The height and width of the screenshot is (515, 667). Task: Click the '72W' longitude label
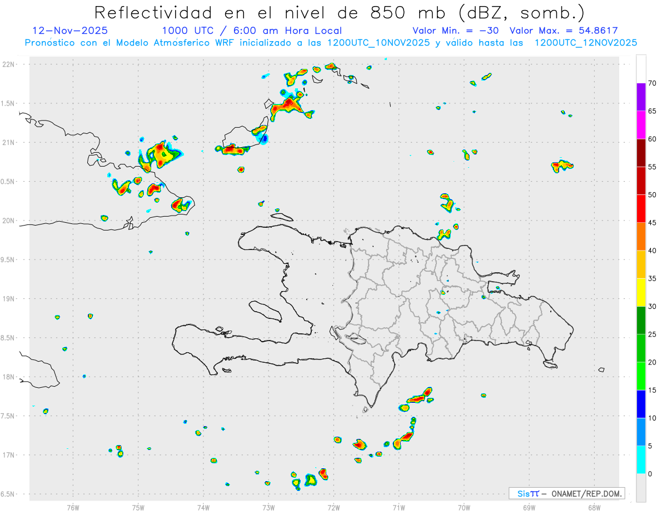(x=334, y=507)
